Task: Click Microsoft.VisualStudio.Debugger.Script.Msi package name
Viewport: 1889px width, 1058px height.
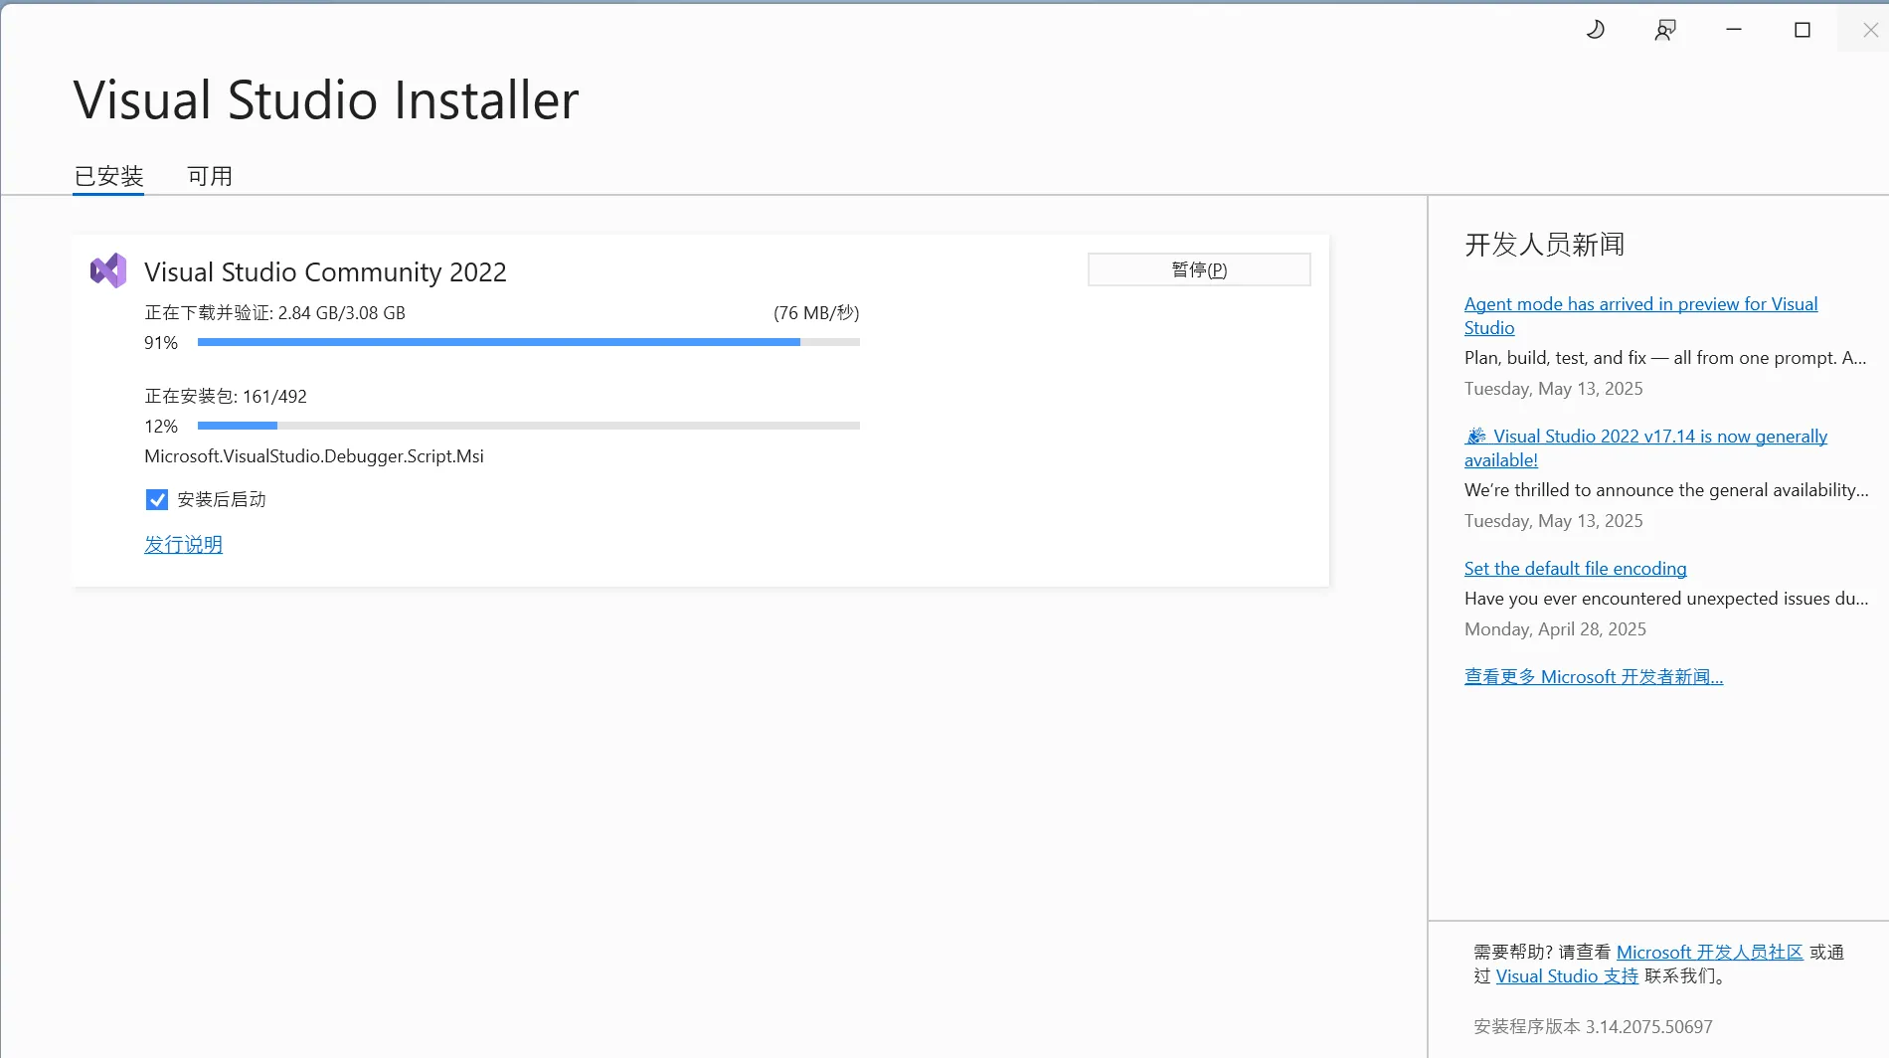Action: [314, 455]
